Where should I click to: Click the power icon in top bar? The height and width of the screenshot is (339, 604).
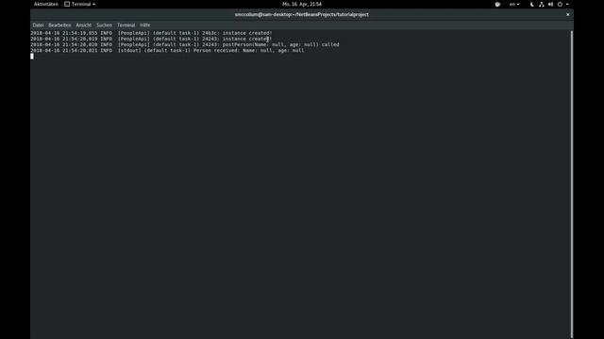[560, 4]
